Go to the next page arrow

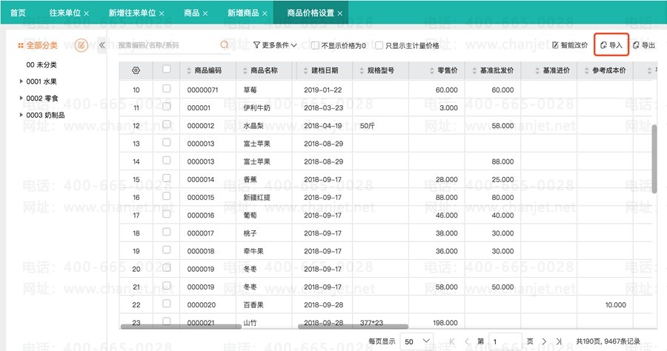tap(544, 341)
